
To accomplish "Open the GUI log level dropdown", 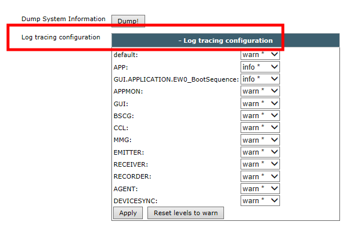I will (x=260, y=103).
